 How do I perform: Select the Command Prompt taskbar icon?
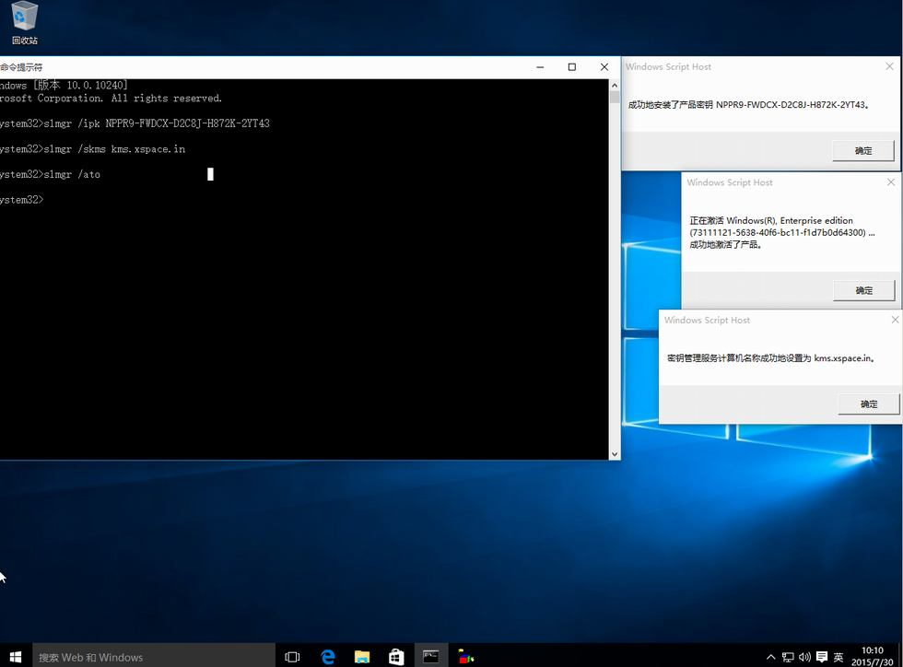pos(431,657)
